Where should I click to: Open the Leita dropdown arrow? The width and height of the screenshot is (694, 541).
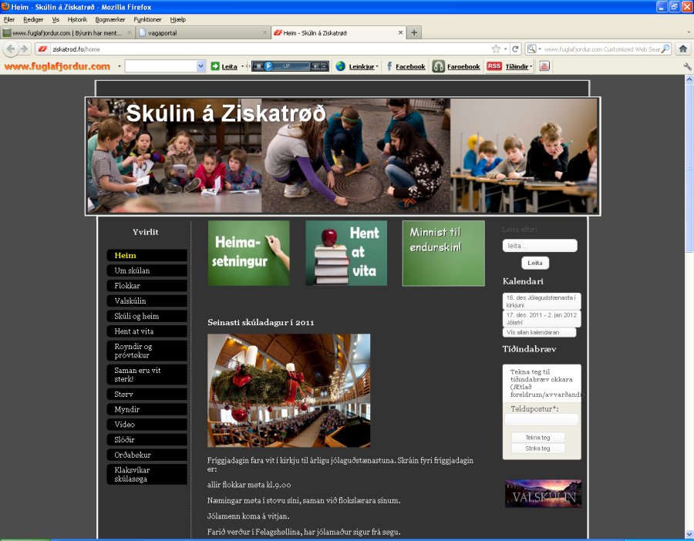tap(243, 66)
